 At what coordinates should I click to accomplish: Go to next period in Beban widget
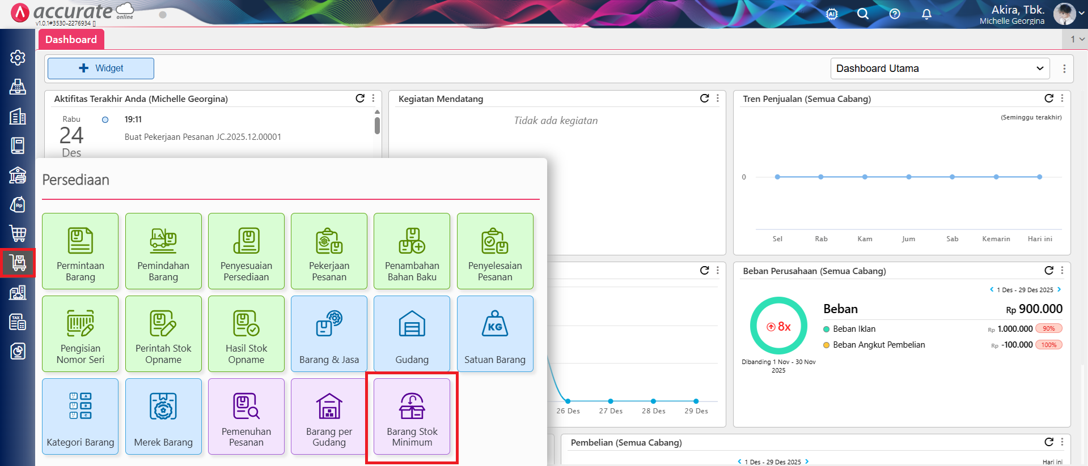(1059, 289)
